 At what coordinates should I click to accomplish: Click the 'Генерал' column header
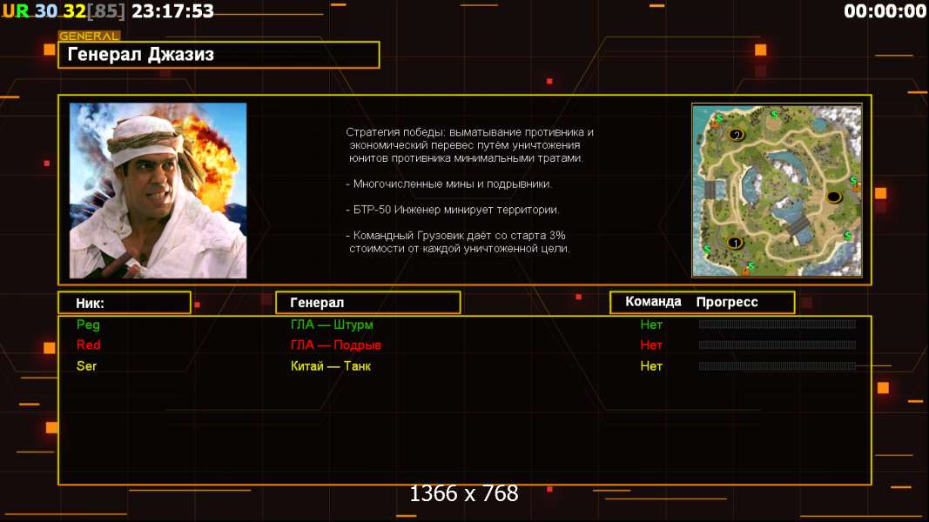[368, 303]
